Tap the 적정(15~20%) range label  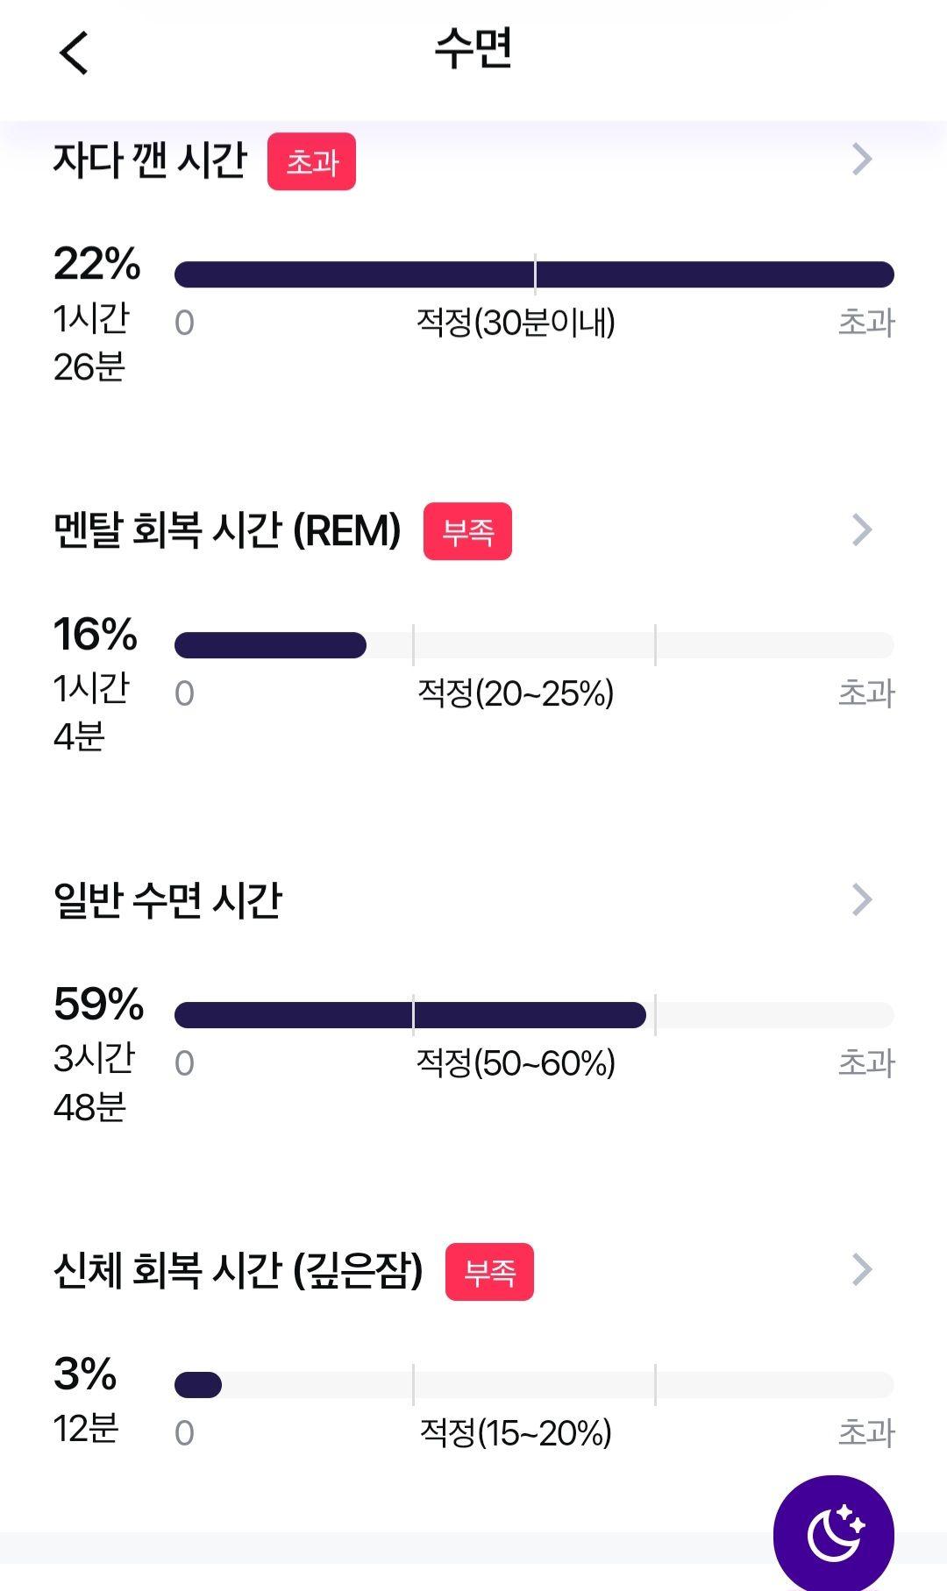tap(516, 1433)
